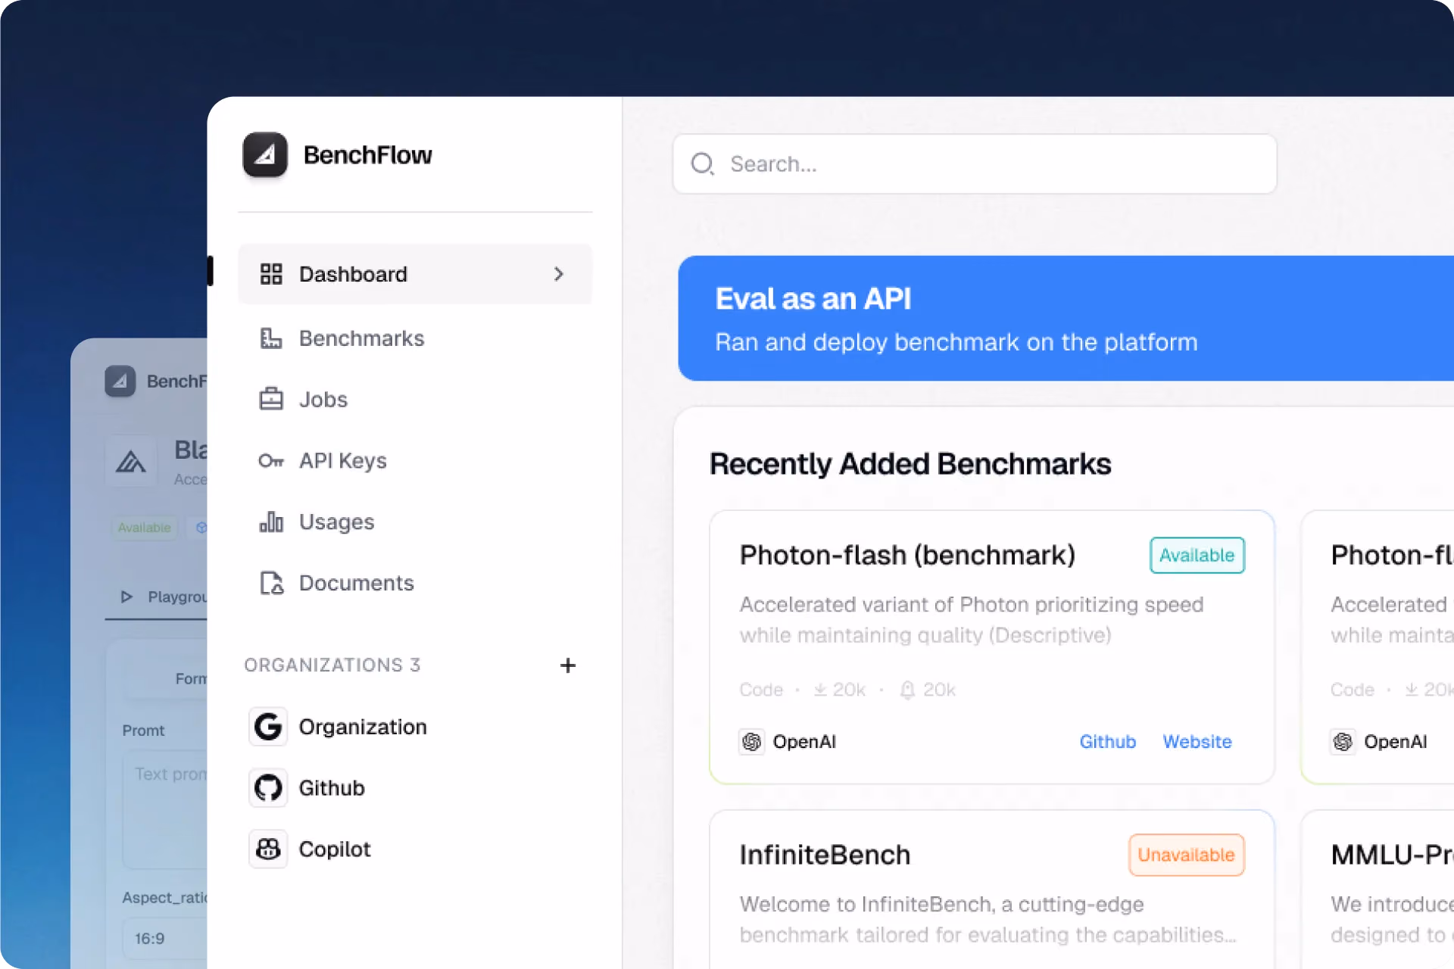The width and height of the screenshot is (1454, 969).
Task: Add an organization with the plus button
Action: pyautogui.click(x=568, y=665)
